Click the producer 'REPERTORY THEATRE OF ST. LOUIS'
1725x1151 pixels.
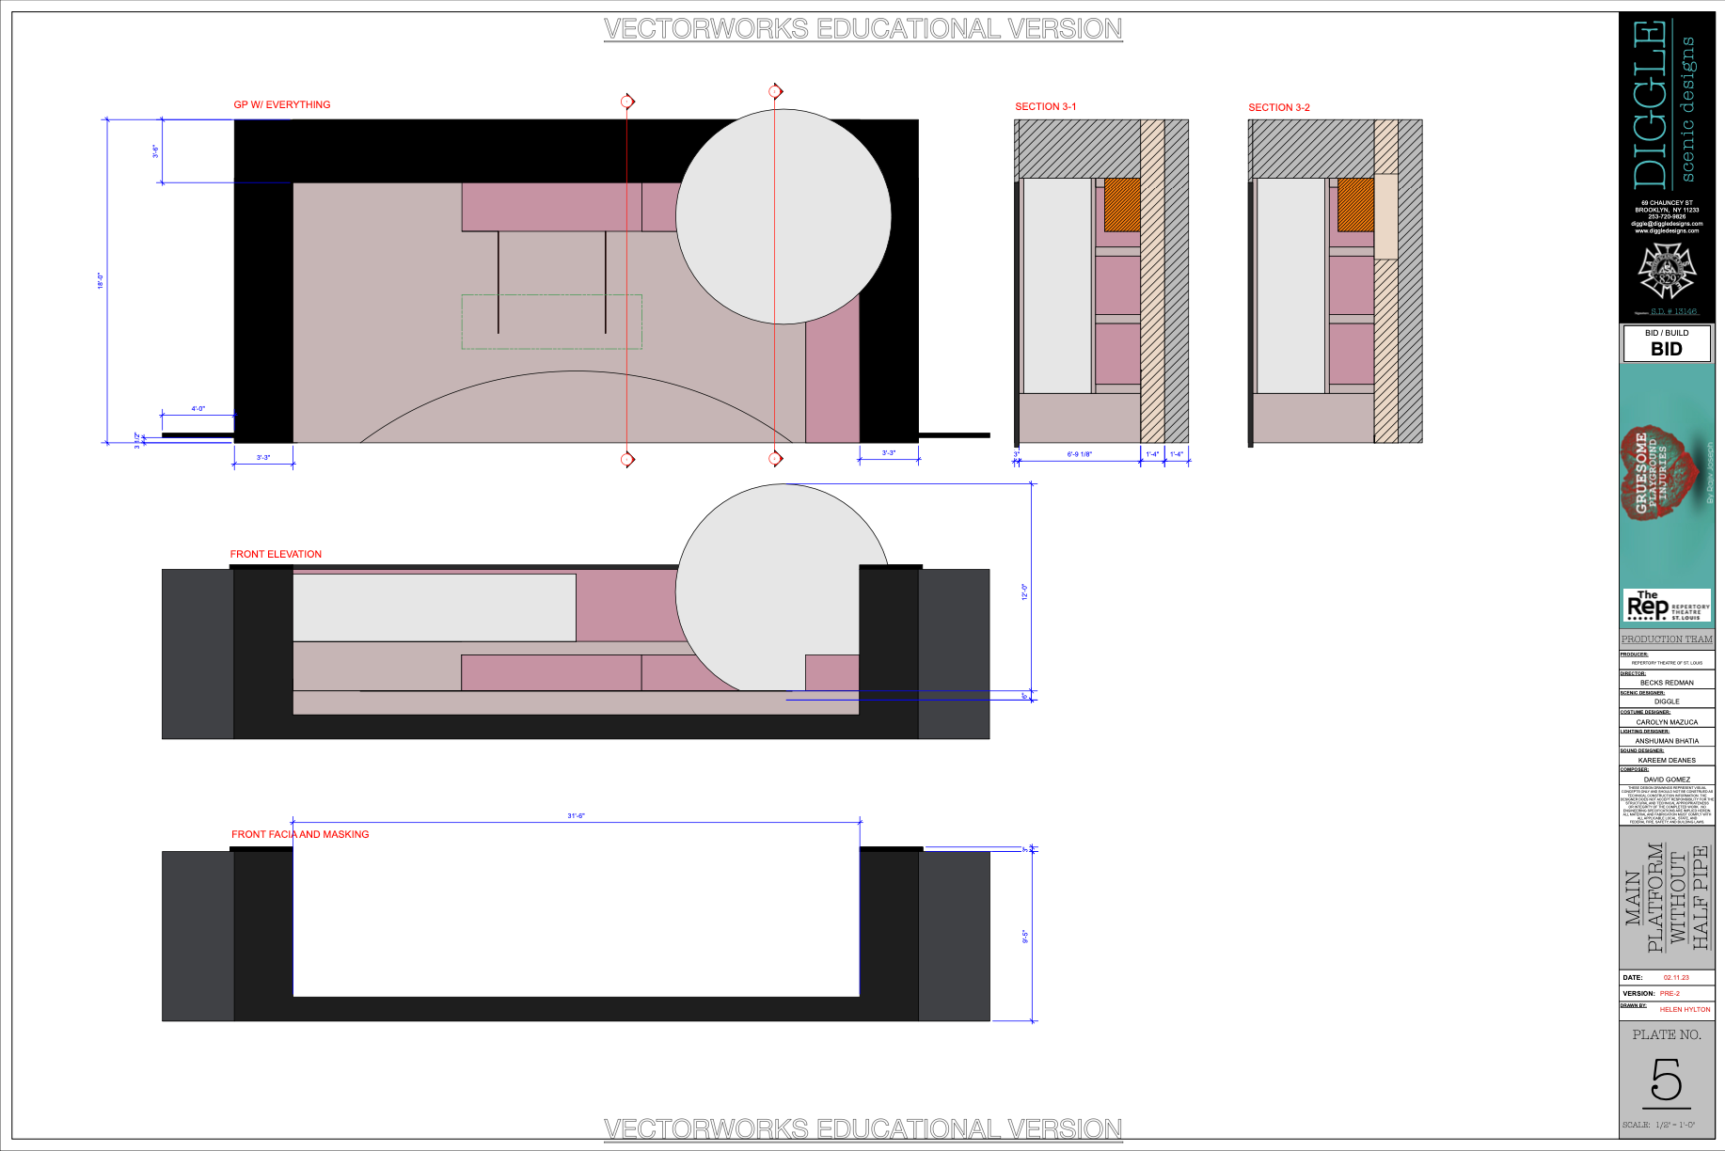(x=1667, y=663)
